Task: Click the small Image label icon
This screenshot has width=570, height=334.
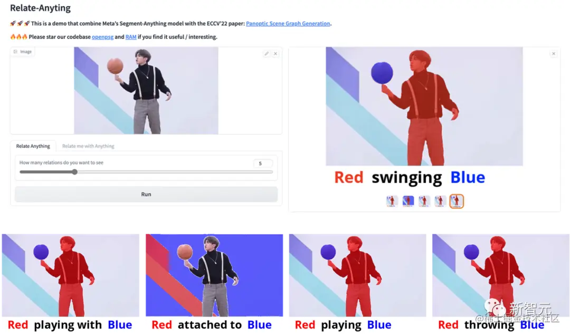Action: [x=15, y=52]
